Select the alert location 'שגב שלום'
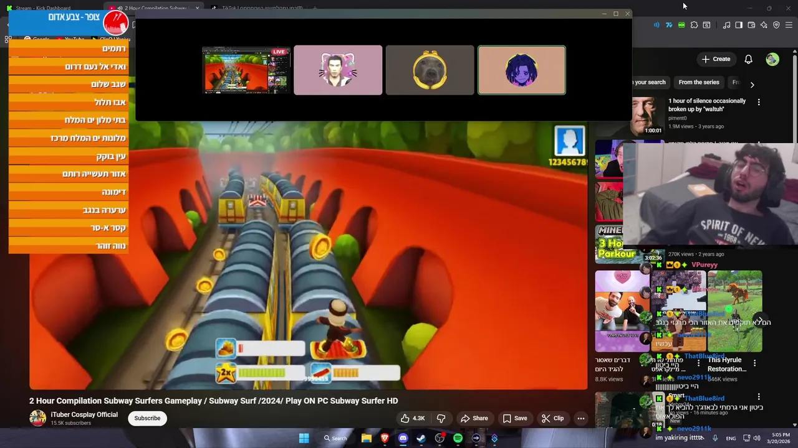This screenshot has height=448, width=798. 69,84
